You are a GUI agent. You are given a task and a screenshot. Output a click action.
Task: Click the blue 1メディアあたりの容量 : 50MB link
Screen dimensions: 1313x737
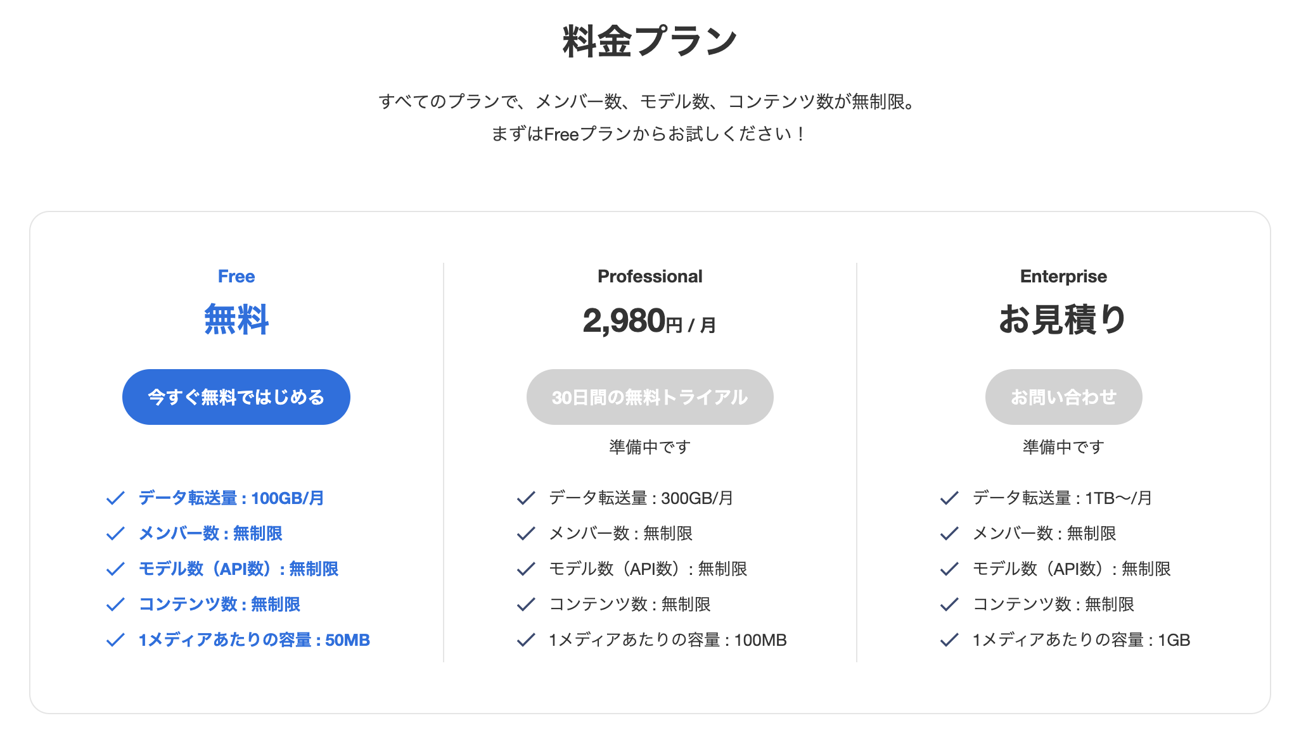255,641
